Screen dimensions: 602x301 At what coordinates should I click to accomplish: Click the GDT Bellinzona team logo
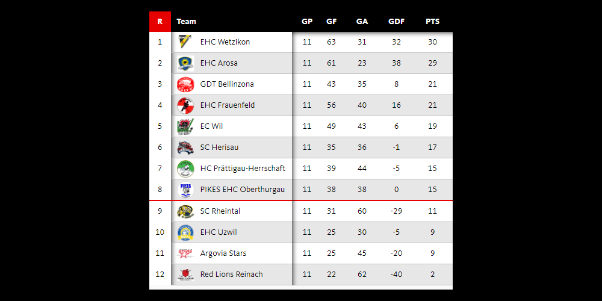coord(185,84)
